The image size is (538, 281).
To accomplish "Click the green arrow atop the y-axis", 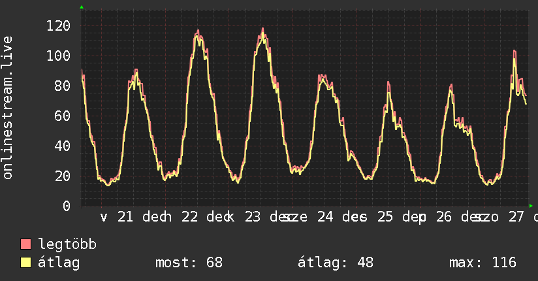I will tap(82, 7).
